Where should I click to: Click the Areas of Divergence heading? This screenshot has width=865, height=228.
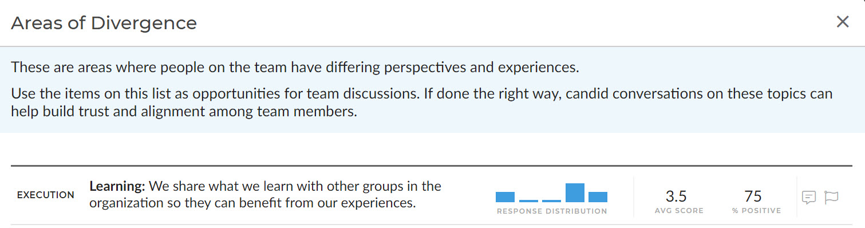[x=104, y=23]
